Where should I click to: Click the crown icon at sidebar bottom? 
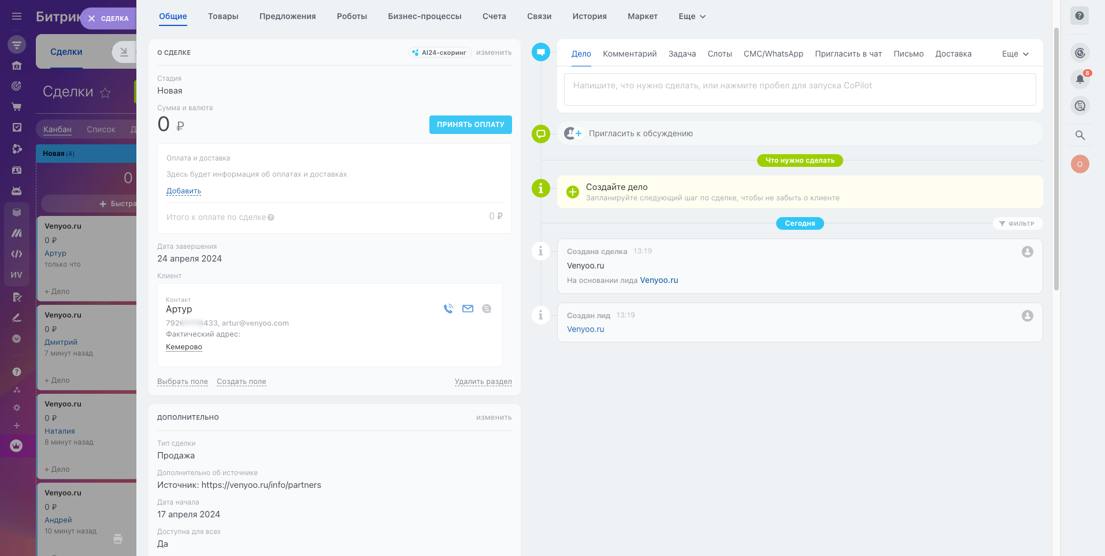point(16,446)
